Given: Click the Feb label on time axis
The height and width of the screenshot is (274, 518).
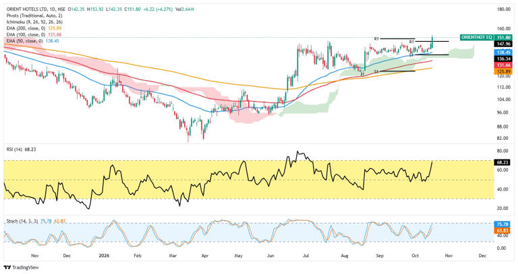Looking at the screenshot, I should [x=138, y=256].
